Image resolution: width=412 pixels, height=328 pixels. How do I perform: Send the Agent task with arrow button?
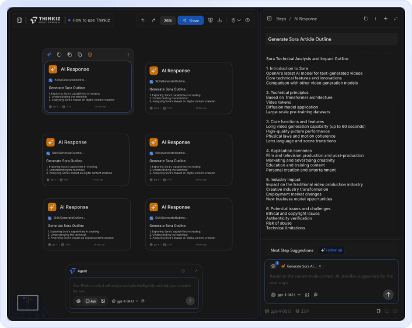tap(190, 301)
